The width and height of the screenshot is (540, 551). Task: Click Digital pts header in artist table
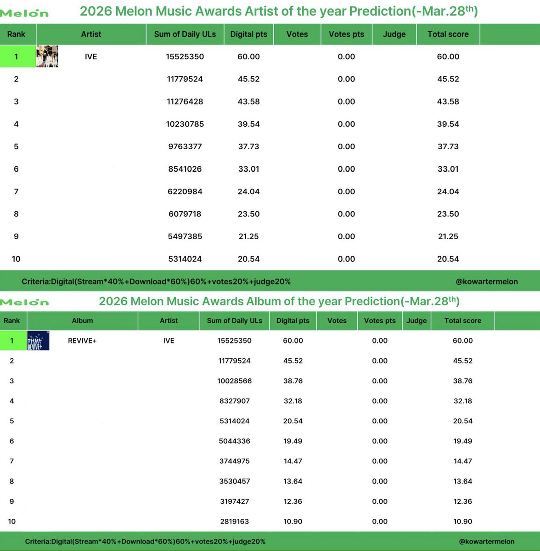(248, 34)
